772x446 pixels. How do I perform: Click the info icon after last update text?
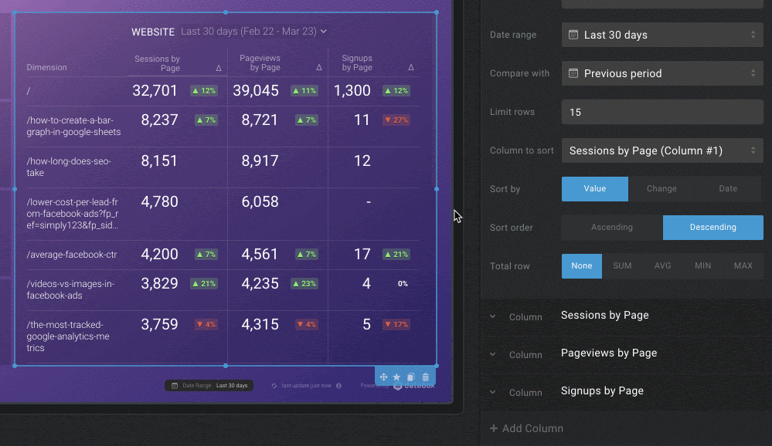[x=338, y=386]
